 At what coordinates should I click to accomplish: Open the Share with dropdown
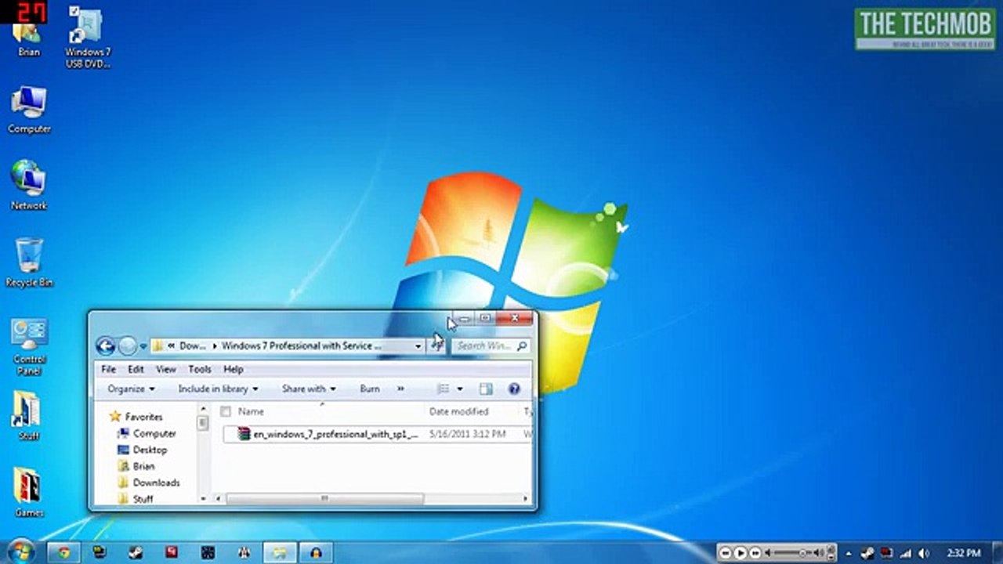pyautogui.click(x=309, y=389)
